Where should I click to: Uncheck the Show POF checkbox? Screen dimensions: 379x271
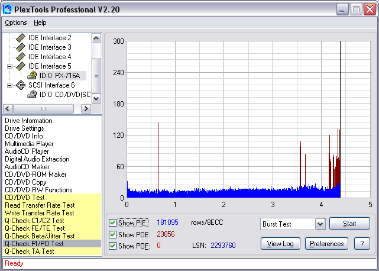[x=112, y=246]
